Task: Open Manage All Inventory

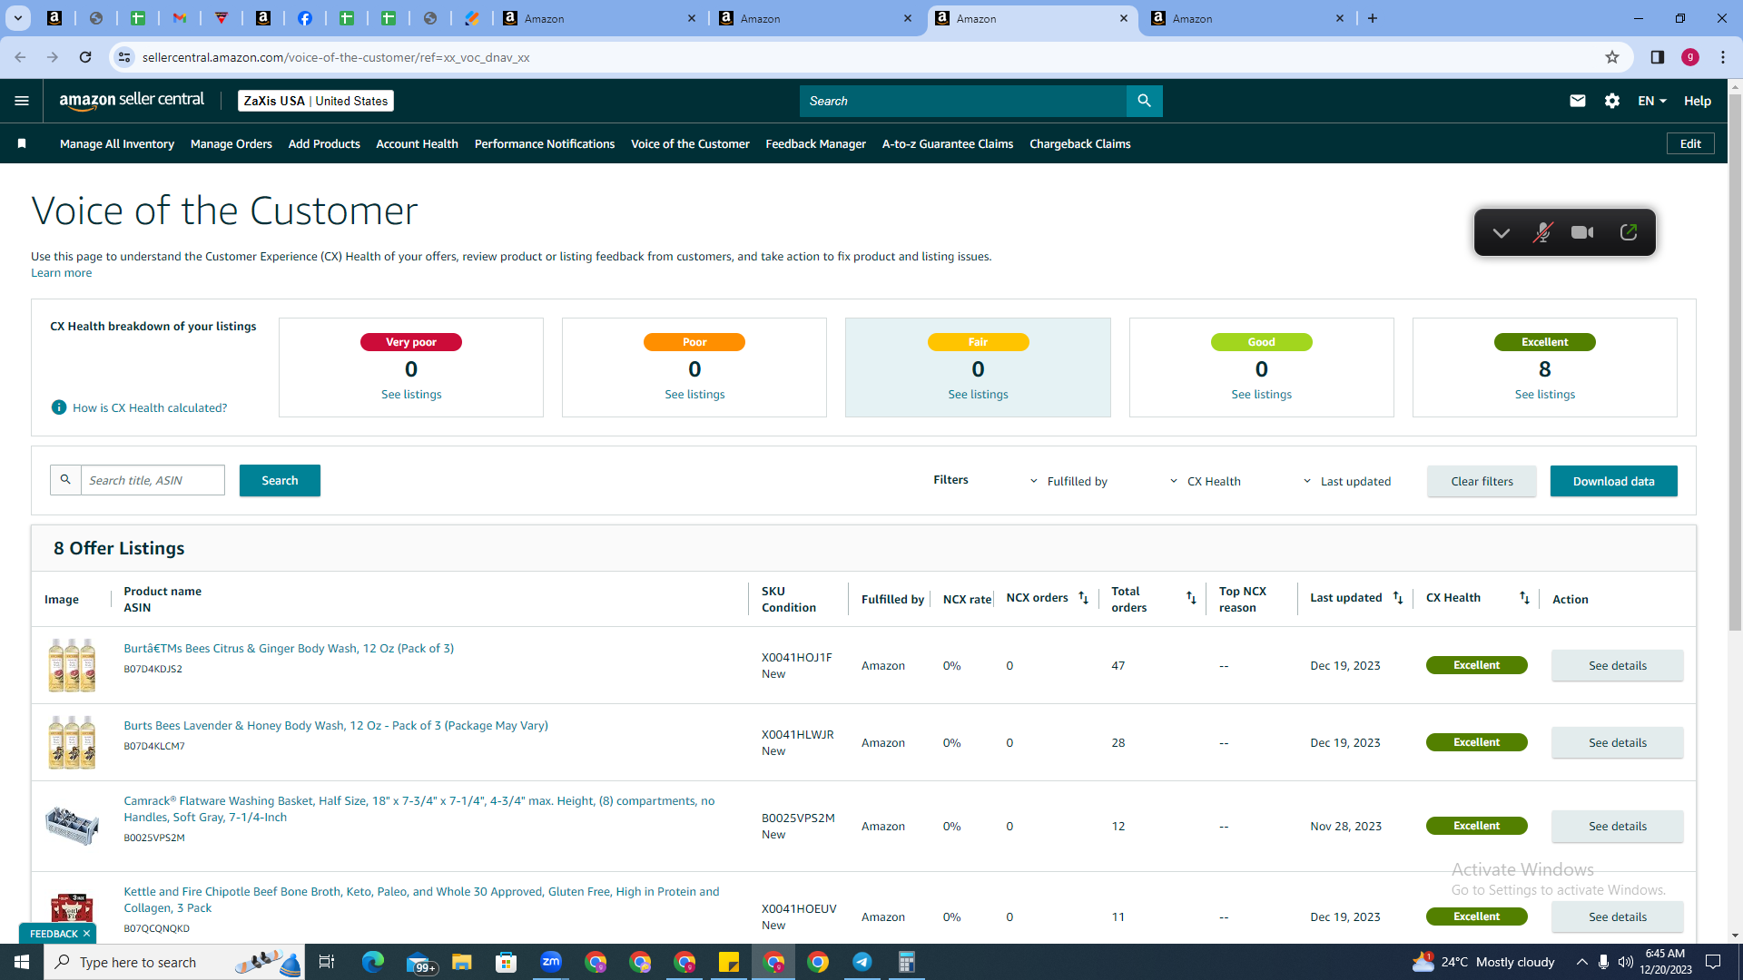Action: point(117,143)
